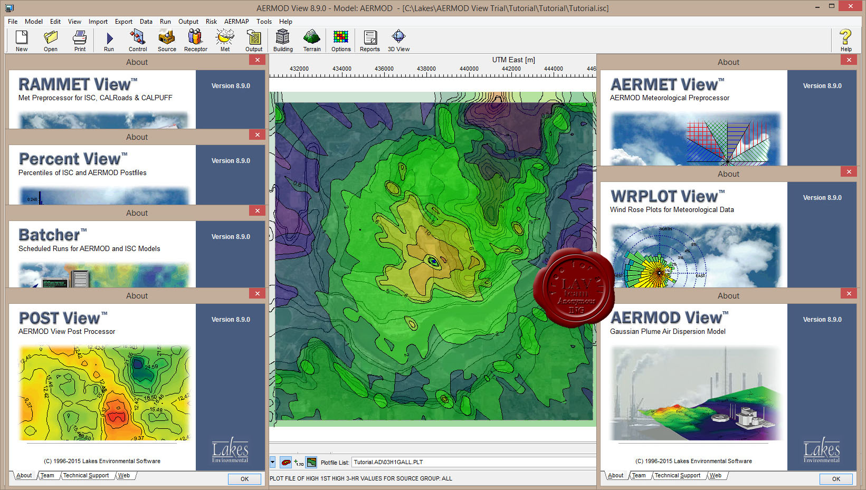This screenshot has width=866, height=490.
Task: Start the model with Run icon
Action: [x=109, y=41]
